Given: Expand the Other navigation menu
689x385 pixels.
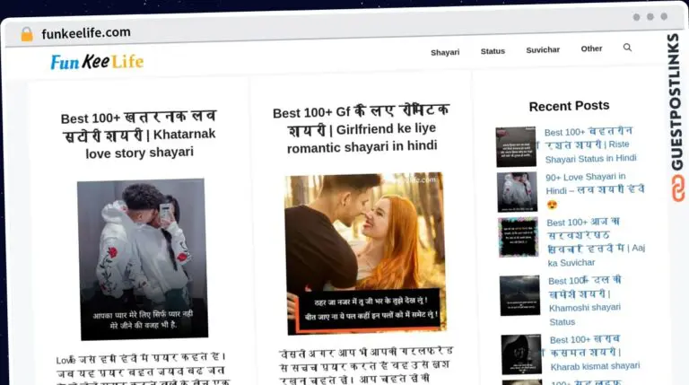Looking at the screenshot, I should 591,48.
